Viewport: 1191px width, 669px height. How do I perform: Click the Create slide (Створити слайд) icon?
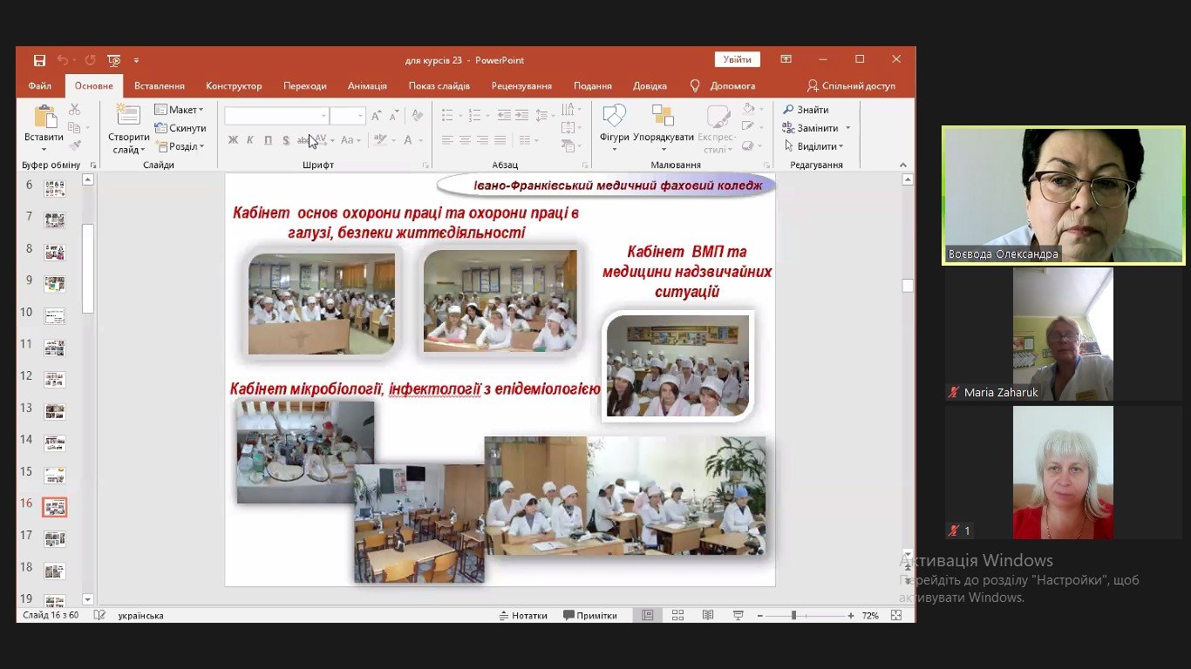[x=128, y=117]
